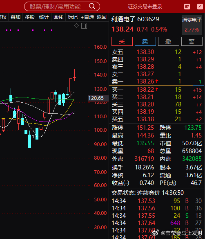Viewport: 205px width, 239px height.
Task: Click the 外盘 value 316719
Action: pos(144,159)
